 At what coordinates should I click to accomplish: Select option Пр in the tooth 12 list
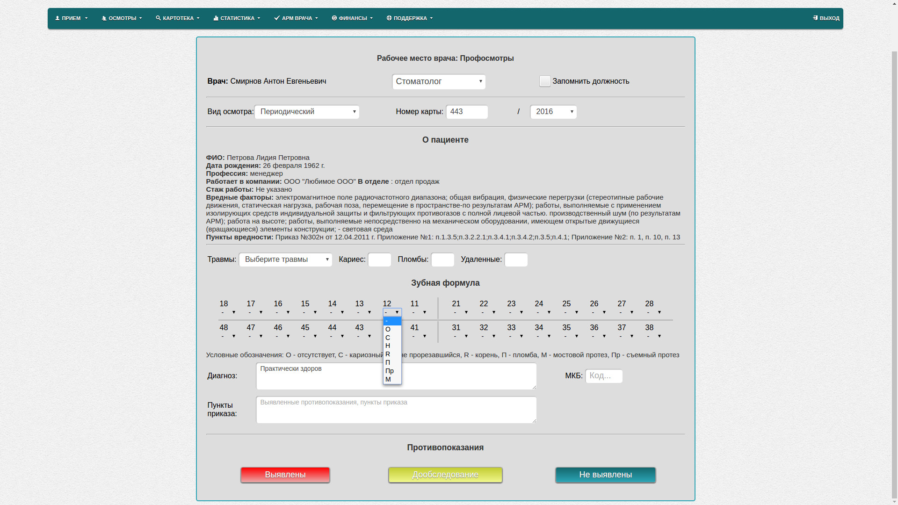(390, 371)
